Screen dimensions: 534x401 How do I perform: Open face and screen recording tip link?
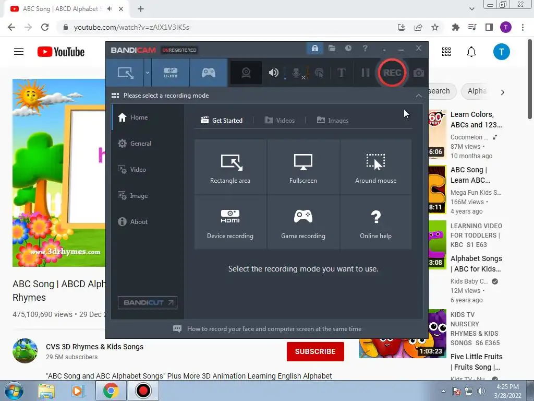tap(268, 329)
